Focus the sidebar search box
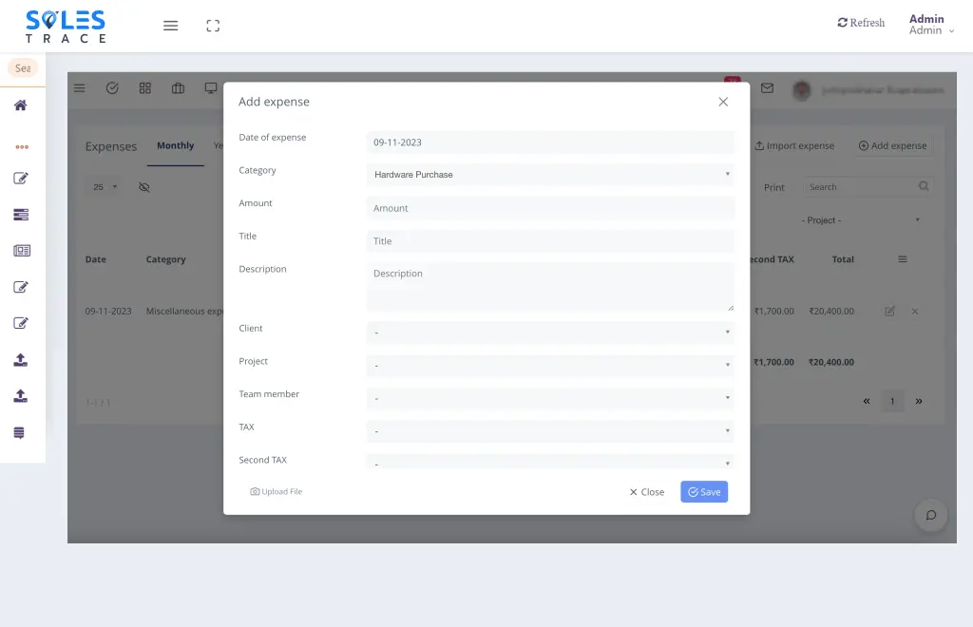Screen dimensions: 973x627 point(23,68)
